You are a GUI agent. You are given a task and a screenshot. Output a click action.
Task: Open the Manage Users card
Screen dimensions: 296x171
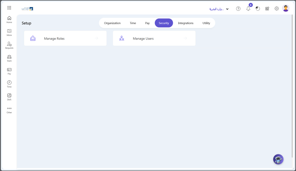click(x=154, y=39)
